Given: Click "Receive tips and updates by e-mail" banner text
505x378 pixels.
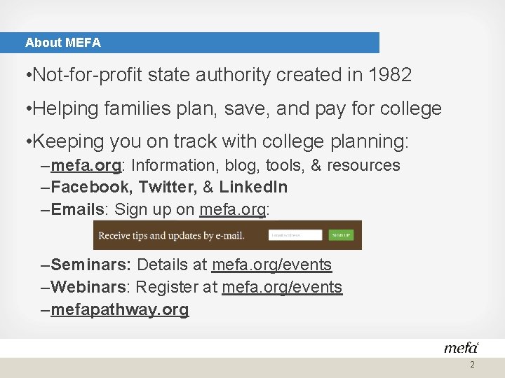Looking at the screenshot, I should coord(172,236).
